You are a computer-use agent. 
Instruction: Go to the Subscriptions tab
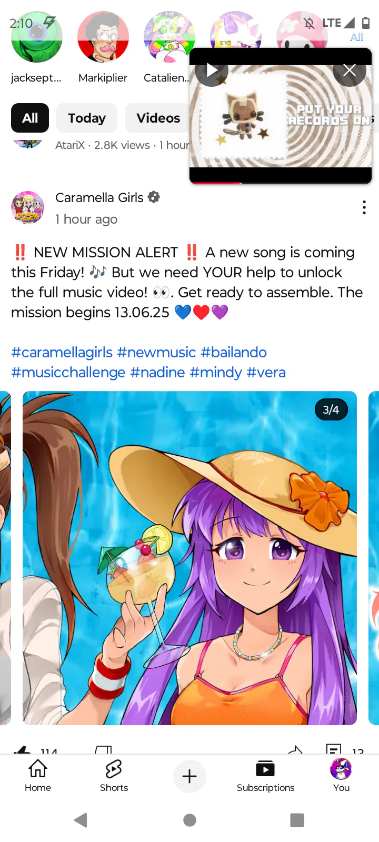coord(265,776)
